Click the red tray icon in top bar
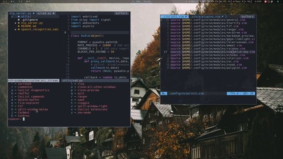Screen dimensions: 283x159 click(265, 1)
